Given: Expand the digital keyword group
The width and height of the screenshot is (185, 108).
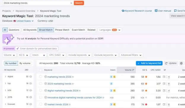Looking at the screenshot, I should [x=5, y=77].
